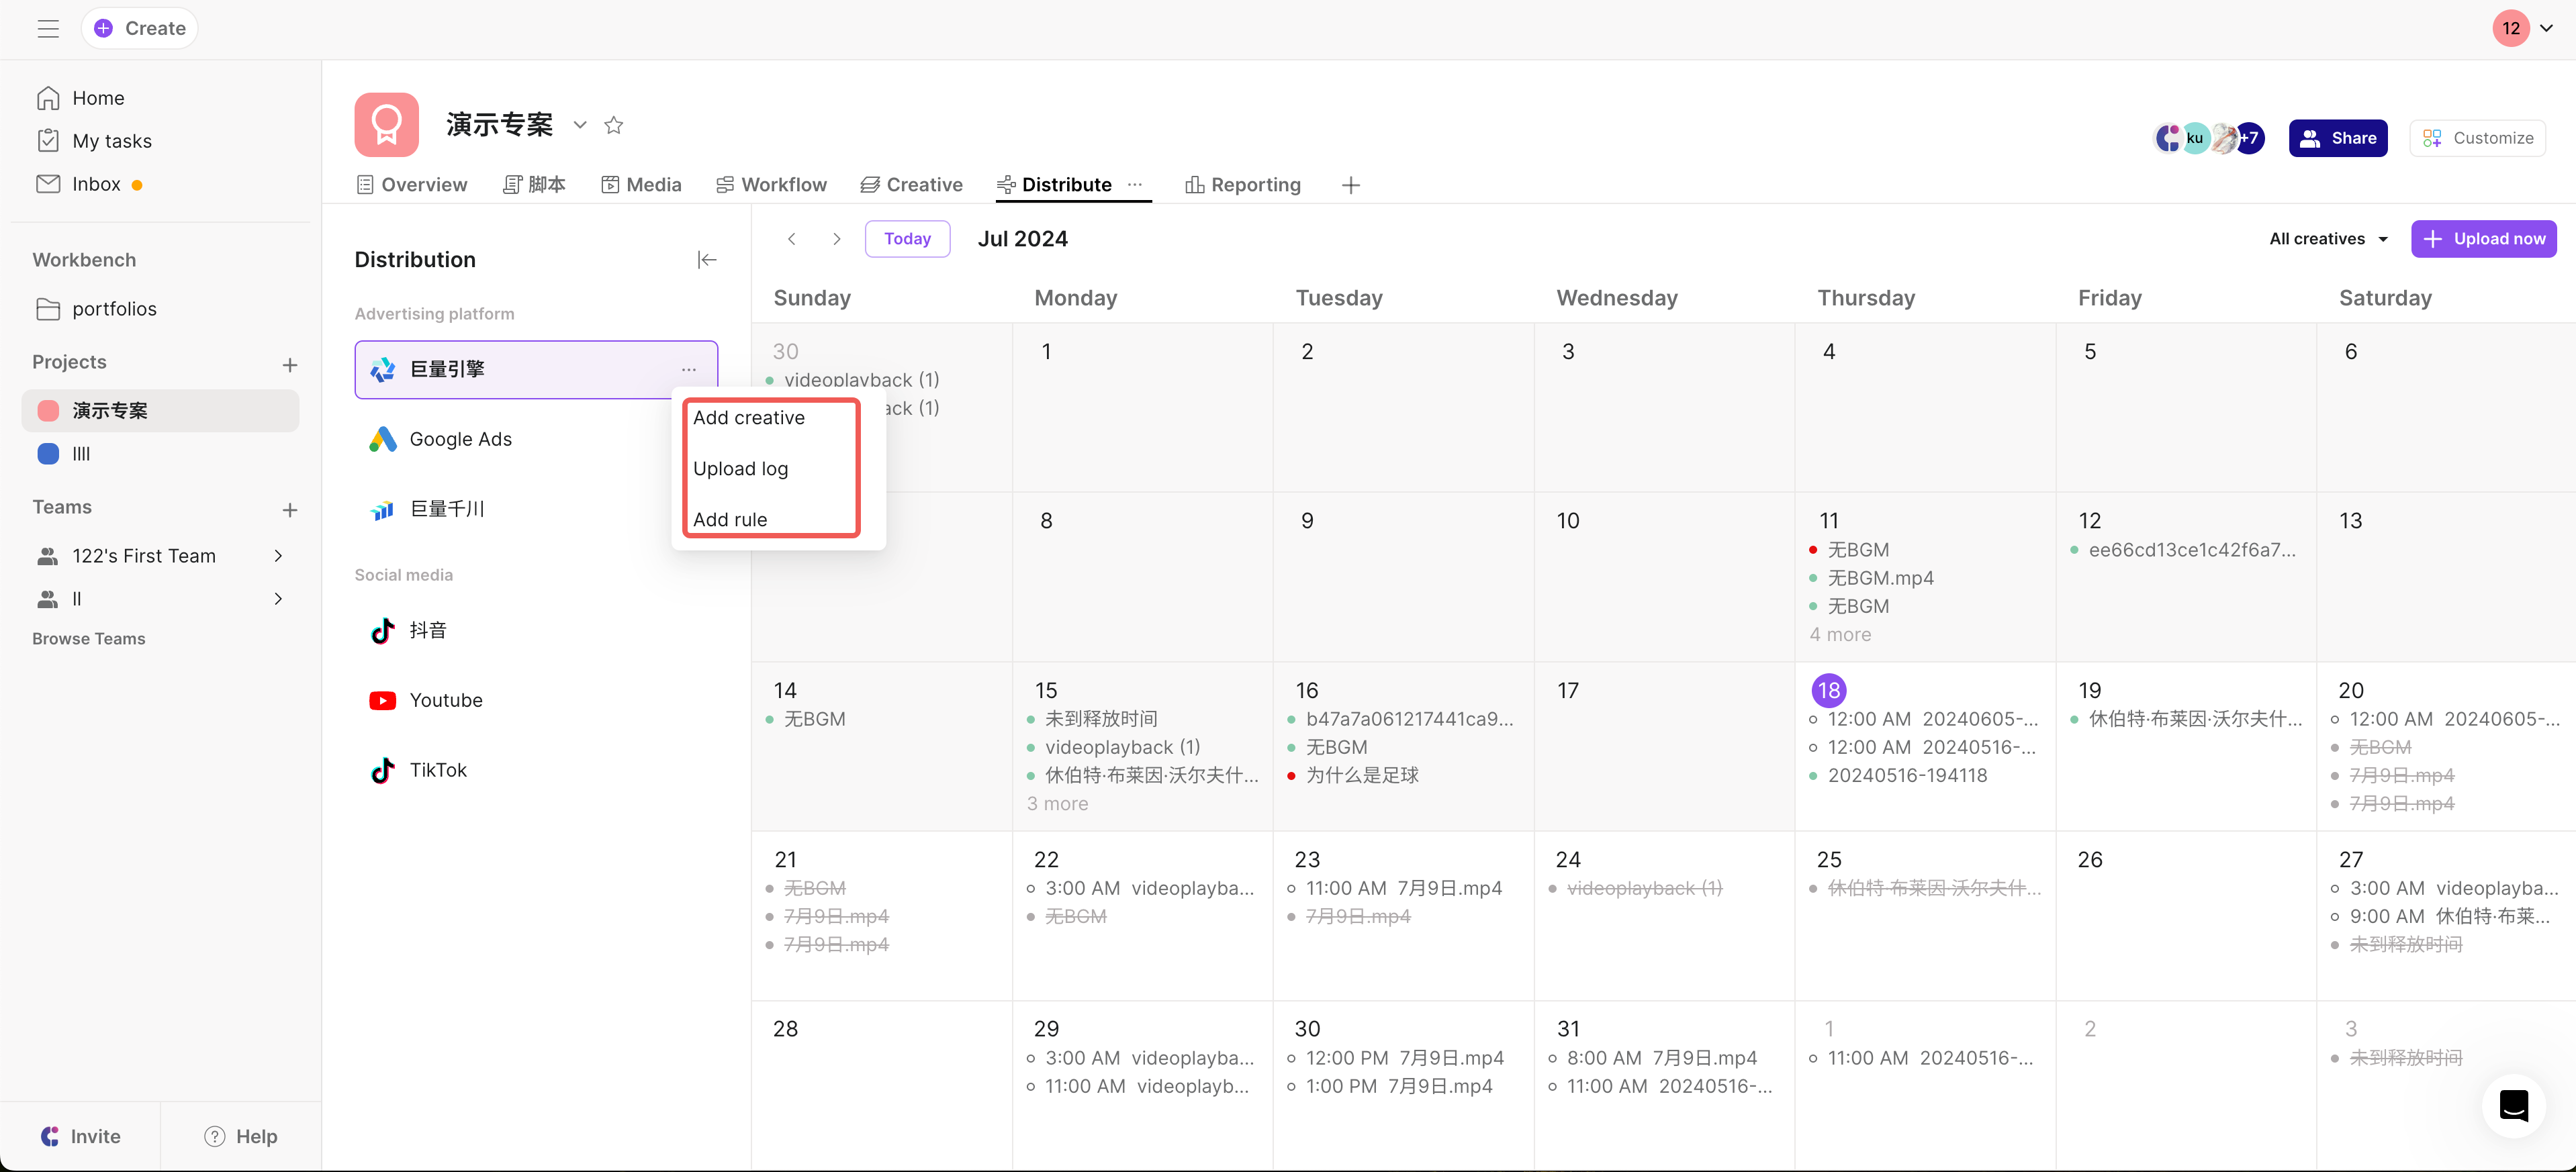The image size is (2576, 1172).
Task: Open the hamburger sidebar menu icon
Action: click(x=48, y=28)
